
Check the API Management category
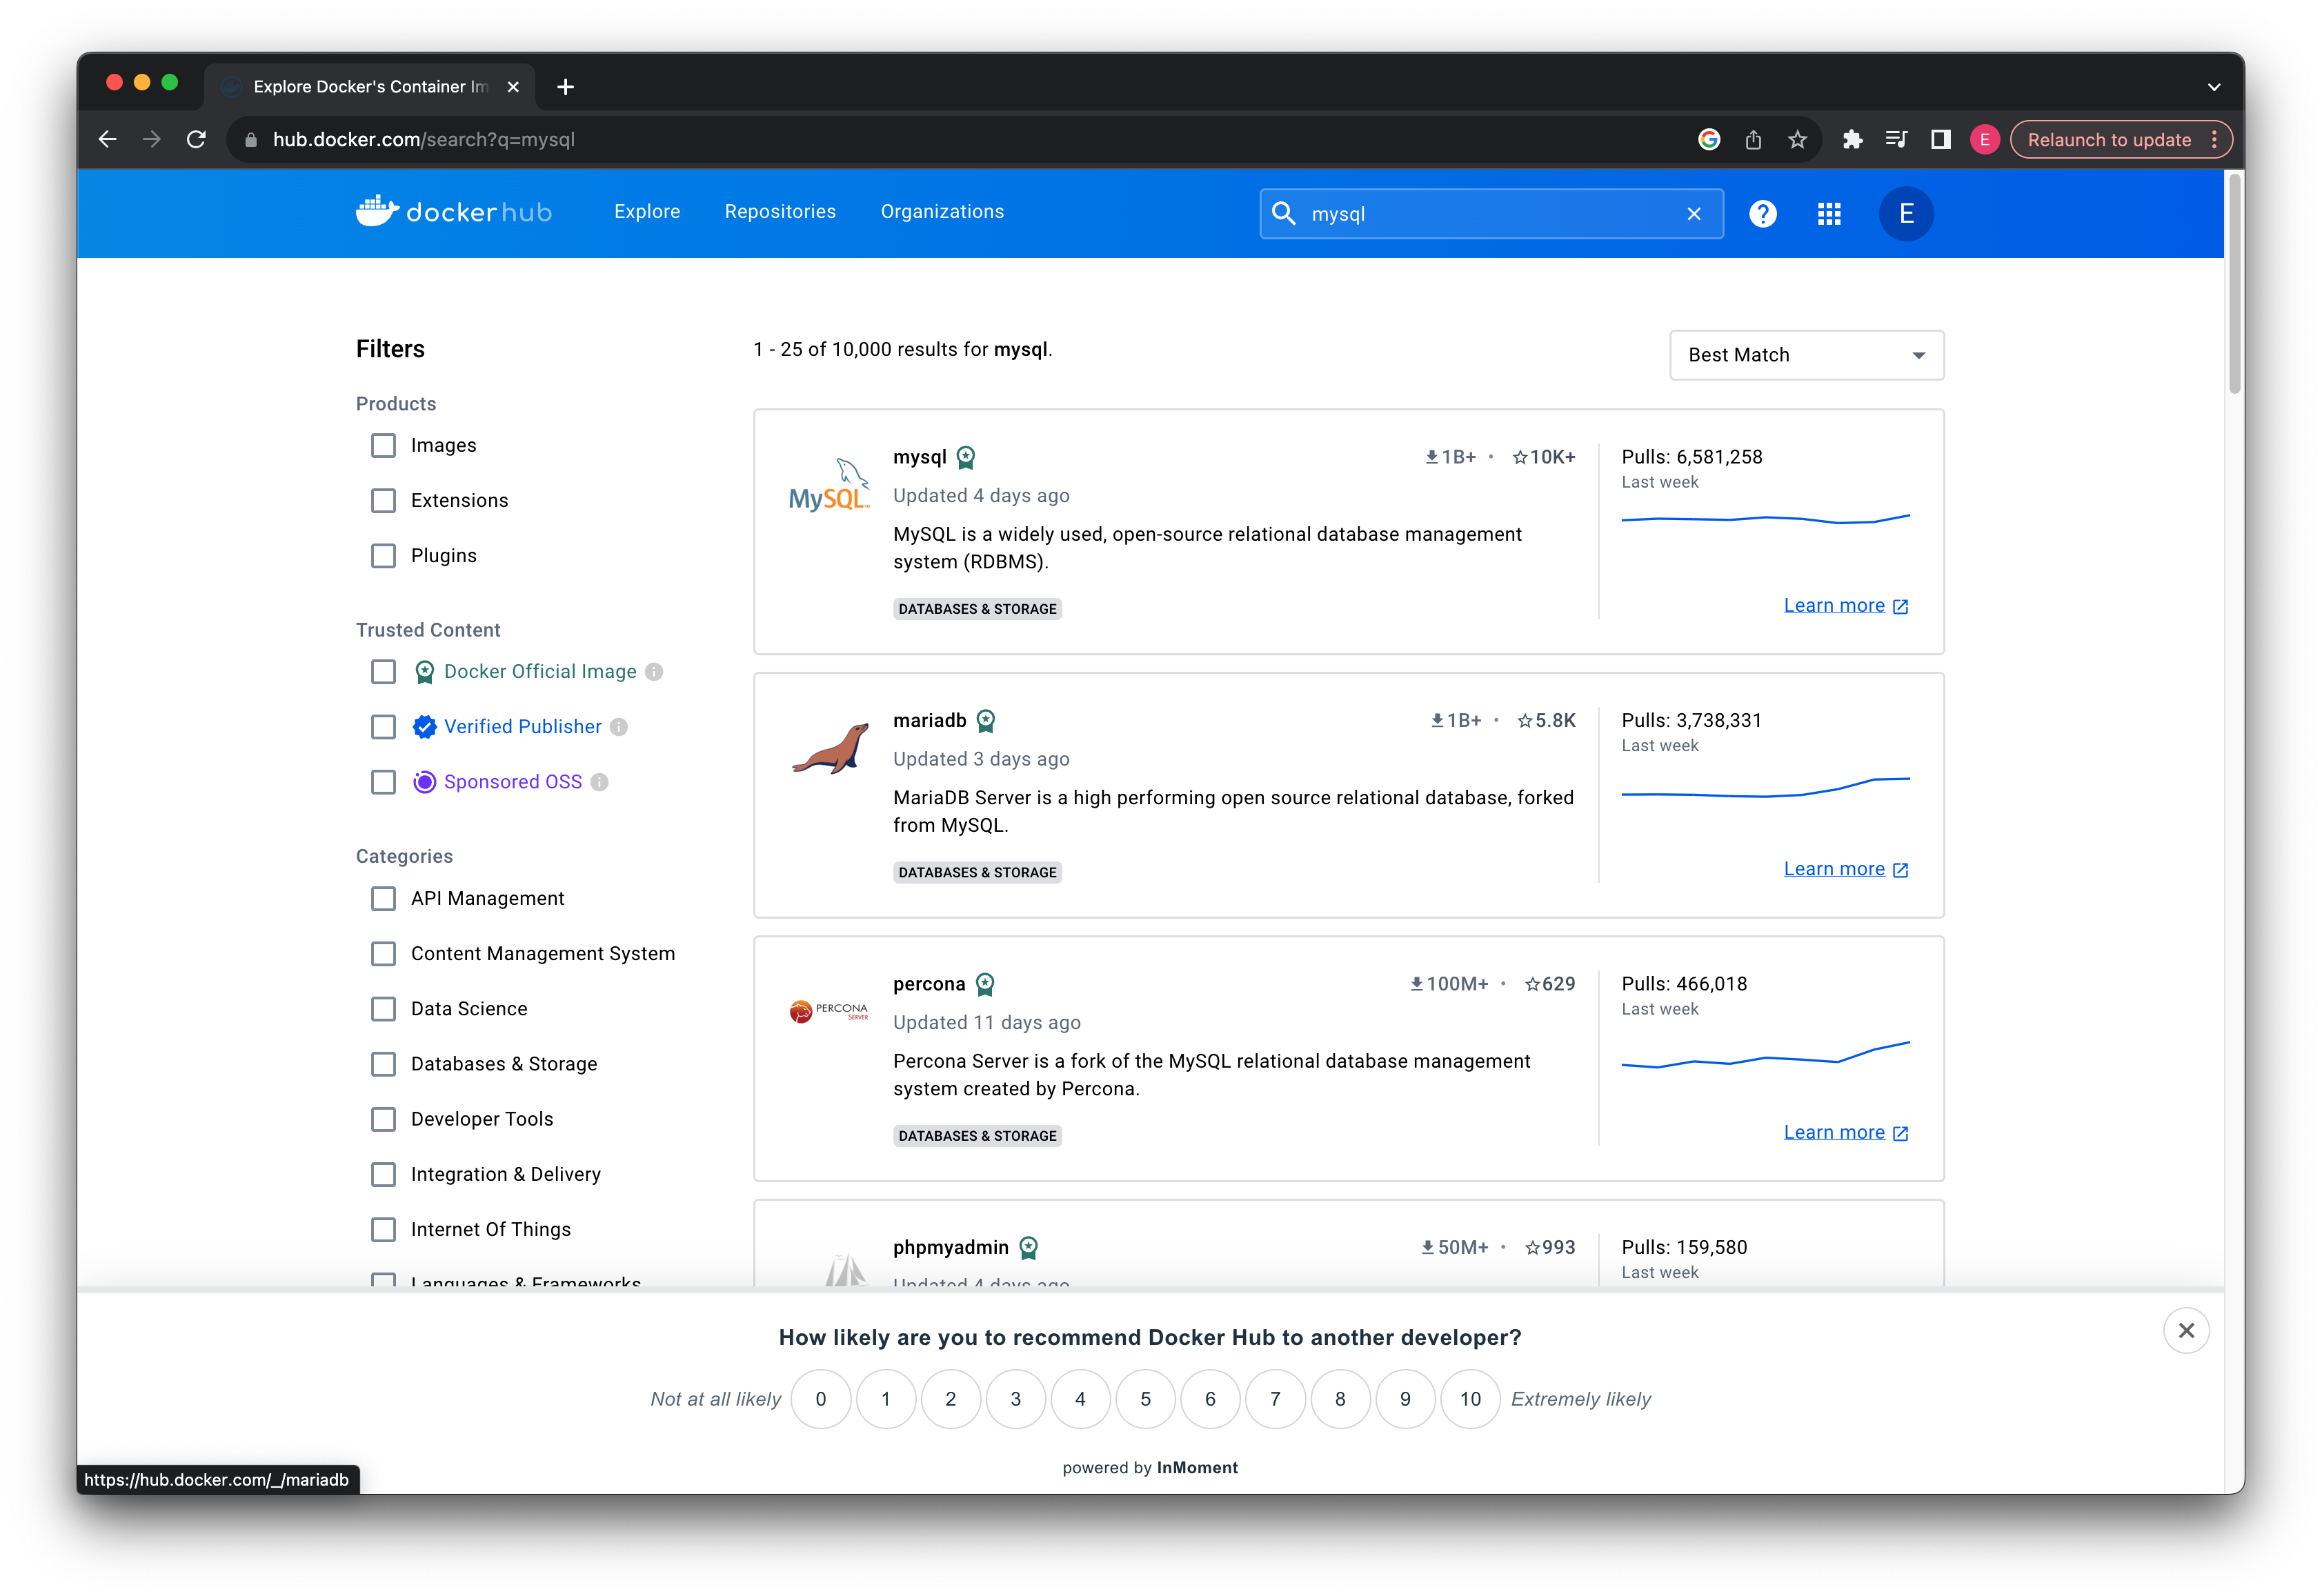[x=383, y=898]
